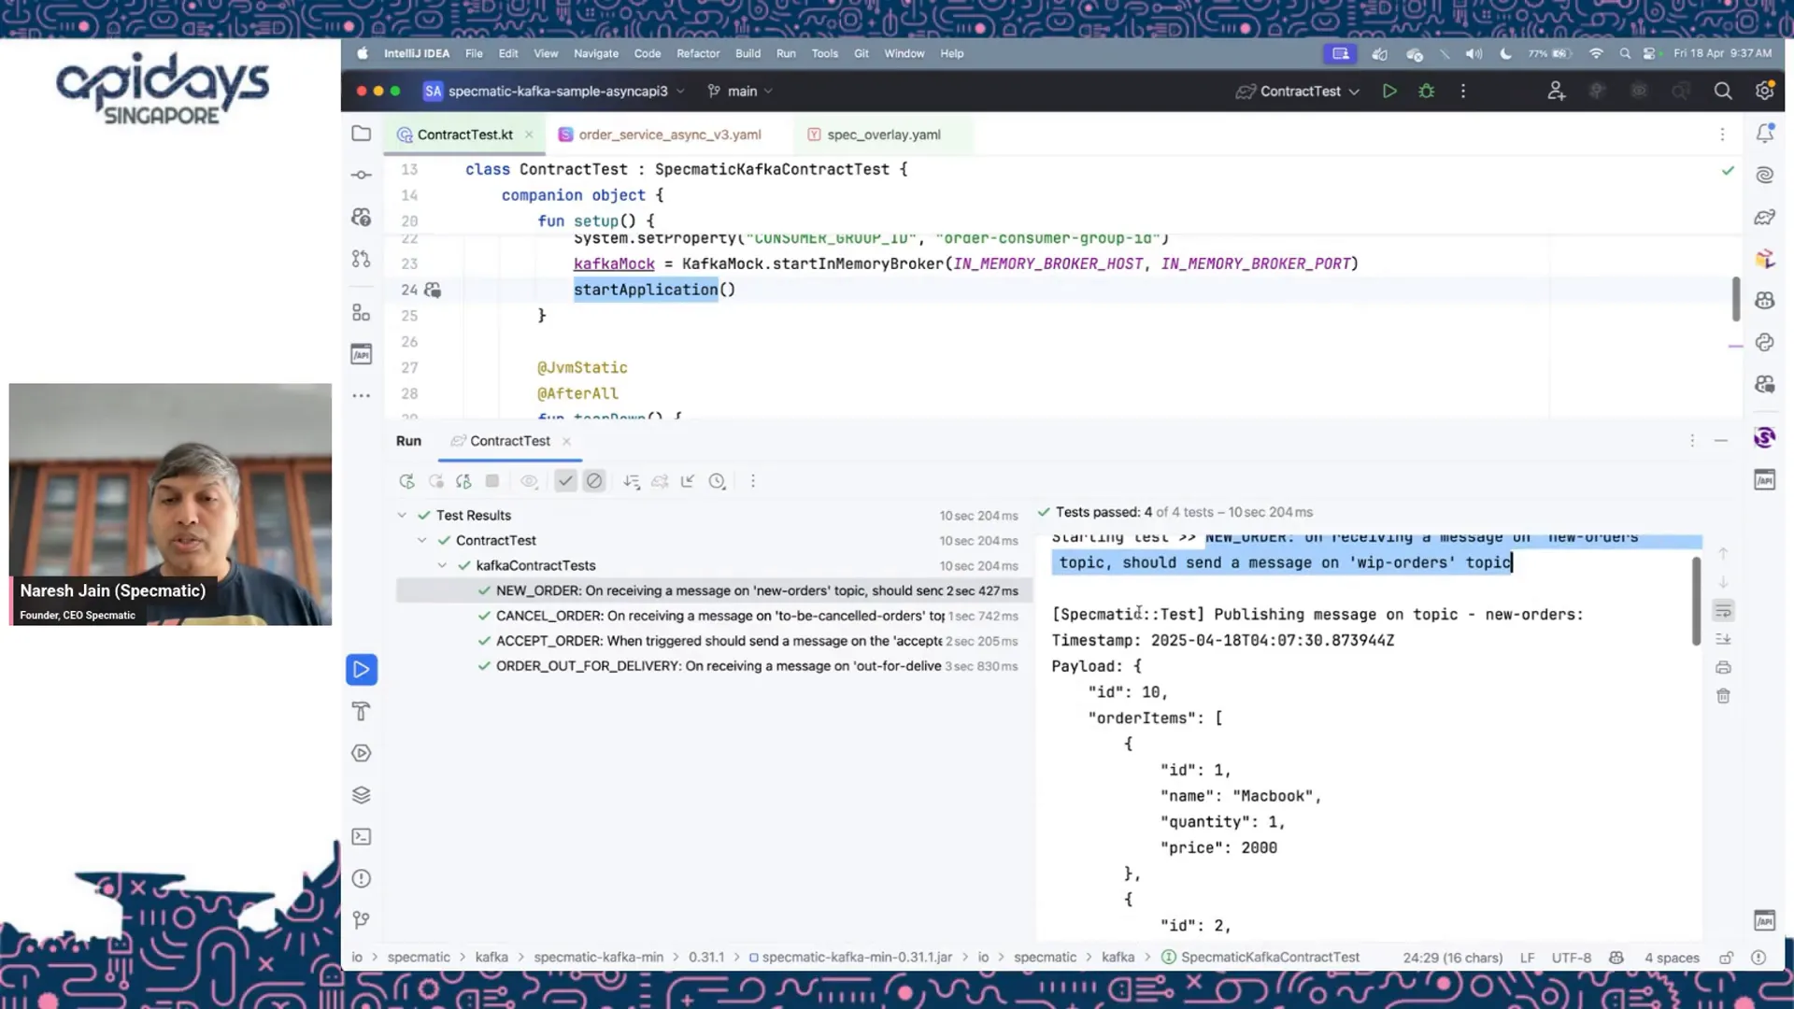Stop the running process

[492, 481]
